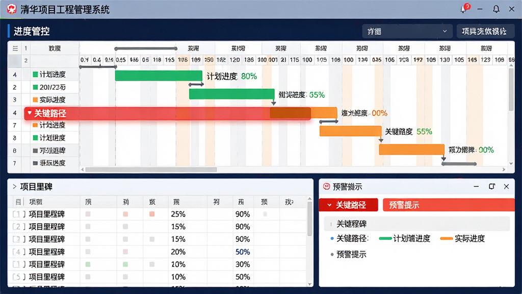The image size is (522, 294).
Task: Click the 20% cell in milestone table
Action: click(178, 252)
